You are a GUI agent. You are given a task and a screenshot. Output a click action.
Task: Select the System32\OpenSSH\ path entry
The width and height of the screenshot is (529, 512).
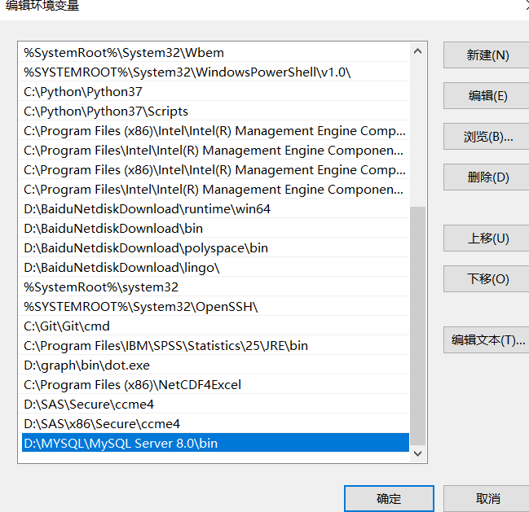click(x=214, y=307)
